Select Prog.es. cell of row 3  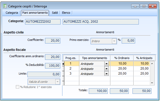point(71,74)
